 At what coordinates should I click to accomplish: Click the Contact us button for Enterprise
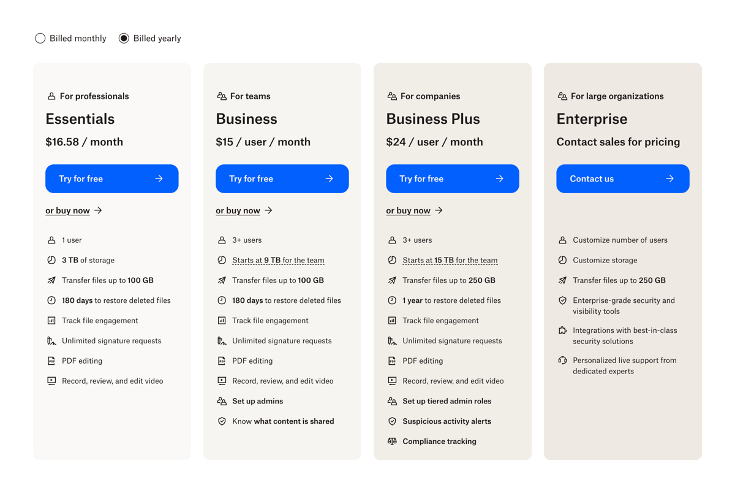coord(622,178)
